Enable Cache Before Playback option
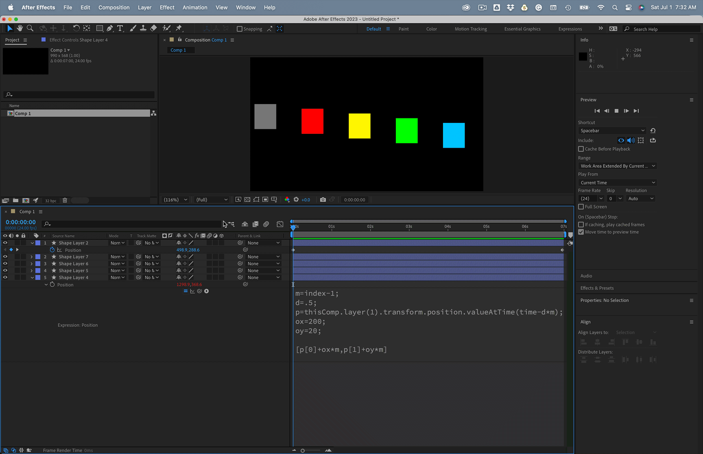The width and height of the screenshot is (703, 454). click(581, 149)
